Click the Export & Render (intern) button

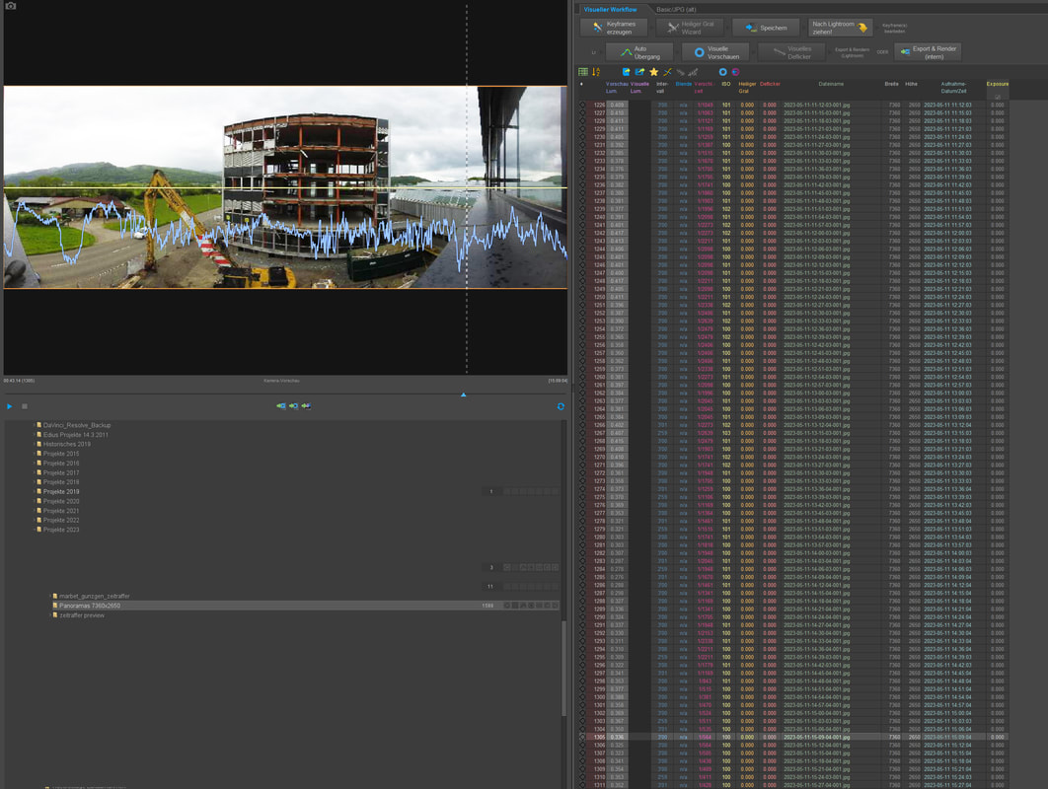point(927,51)
